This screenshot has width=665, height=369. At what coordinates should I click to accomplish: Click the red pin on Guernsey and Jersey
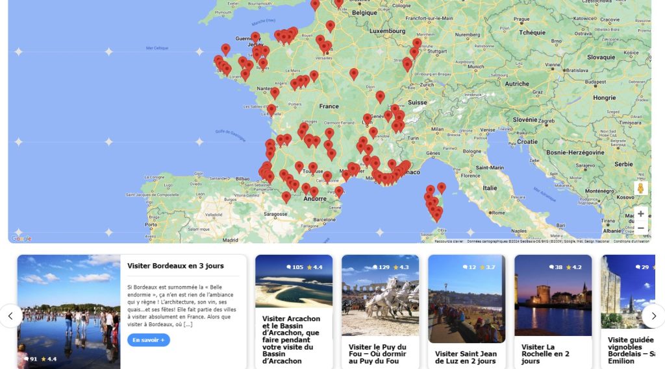point(255,38)
